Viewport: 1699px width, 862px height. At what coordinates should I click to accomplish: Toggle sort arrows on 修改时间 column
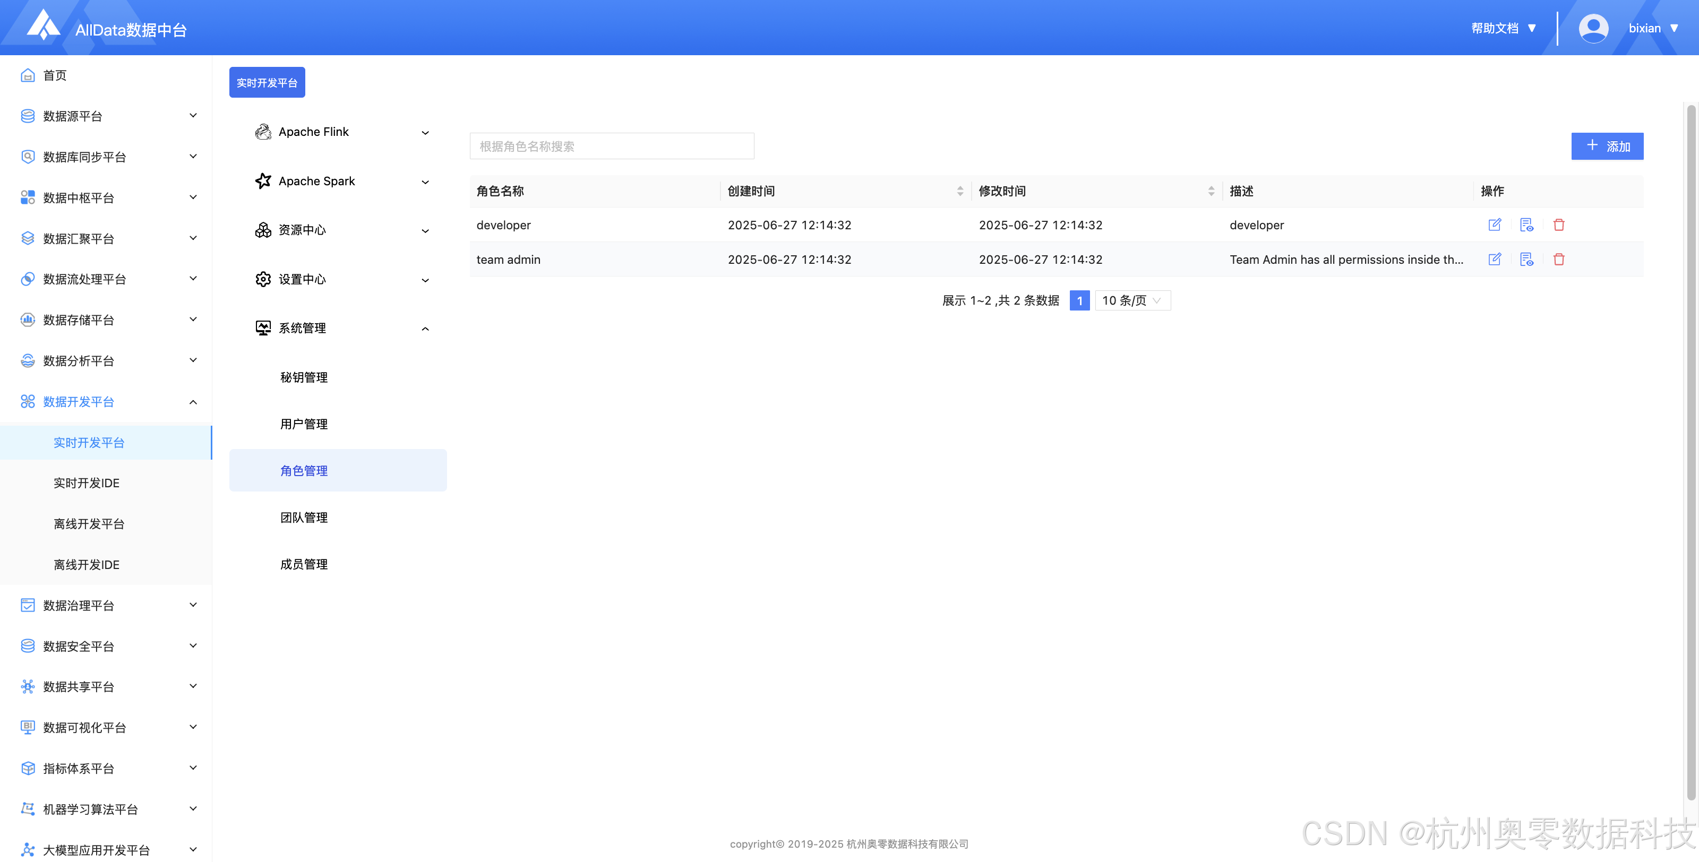point(1211,191)
